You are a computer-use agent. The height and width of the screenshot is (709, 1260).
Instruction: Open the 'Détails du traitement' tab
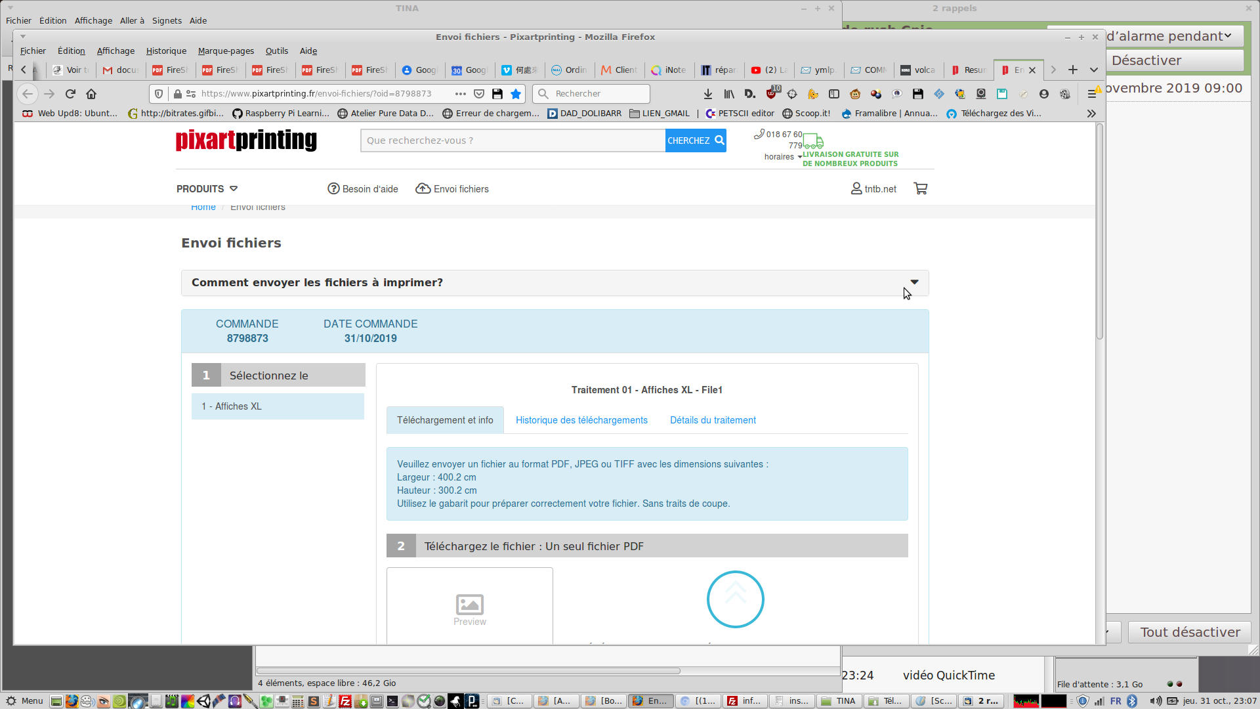713,420
